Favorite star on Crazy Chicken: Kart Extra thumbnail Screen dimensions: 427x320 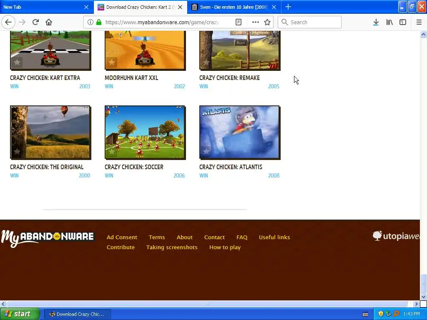click(17, 62)
